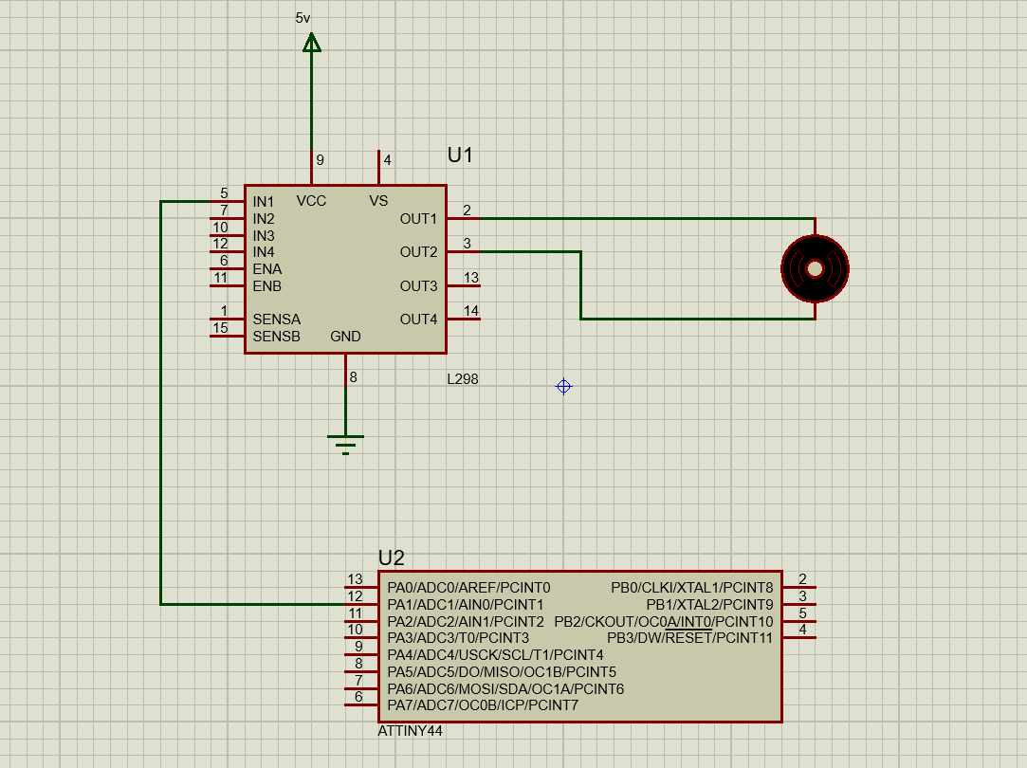Click the OUT4 pin label
The width and height of the screenshot is (1027, 768).
tap(418, 320)
